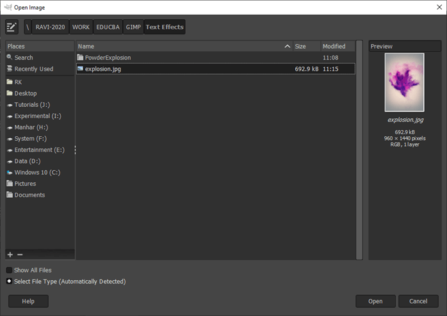This screenshot has width=447, height=316.
Task: Close the Open Image dialog
Action: tap(439, 7)
